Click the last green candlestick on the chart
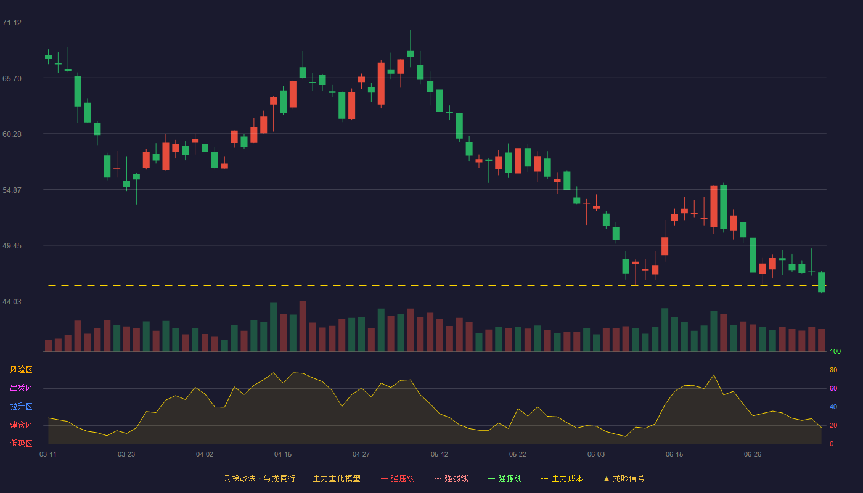863x493 pixels. (x=821, y=282)
